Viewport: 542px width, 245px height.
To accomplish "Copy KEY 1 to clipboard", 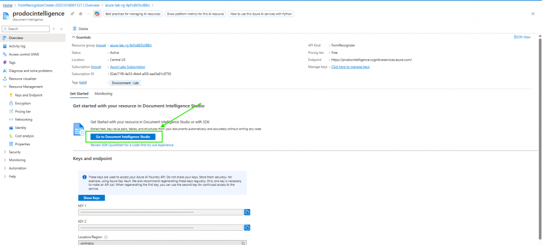I will coord(247,212).
